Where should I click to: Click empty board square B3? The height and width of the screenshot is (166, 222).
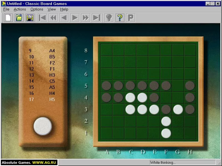click(x=118, y=109)
